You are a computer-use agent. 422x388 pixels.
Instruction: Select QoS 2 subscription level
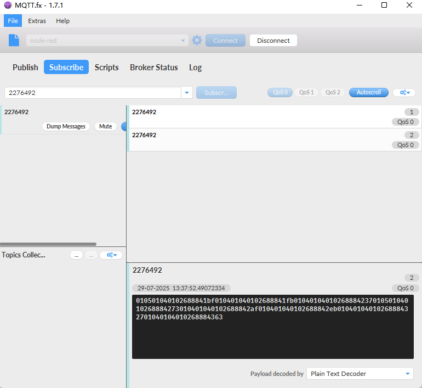333,92
